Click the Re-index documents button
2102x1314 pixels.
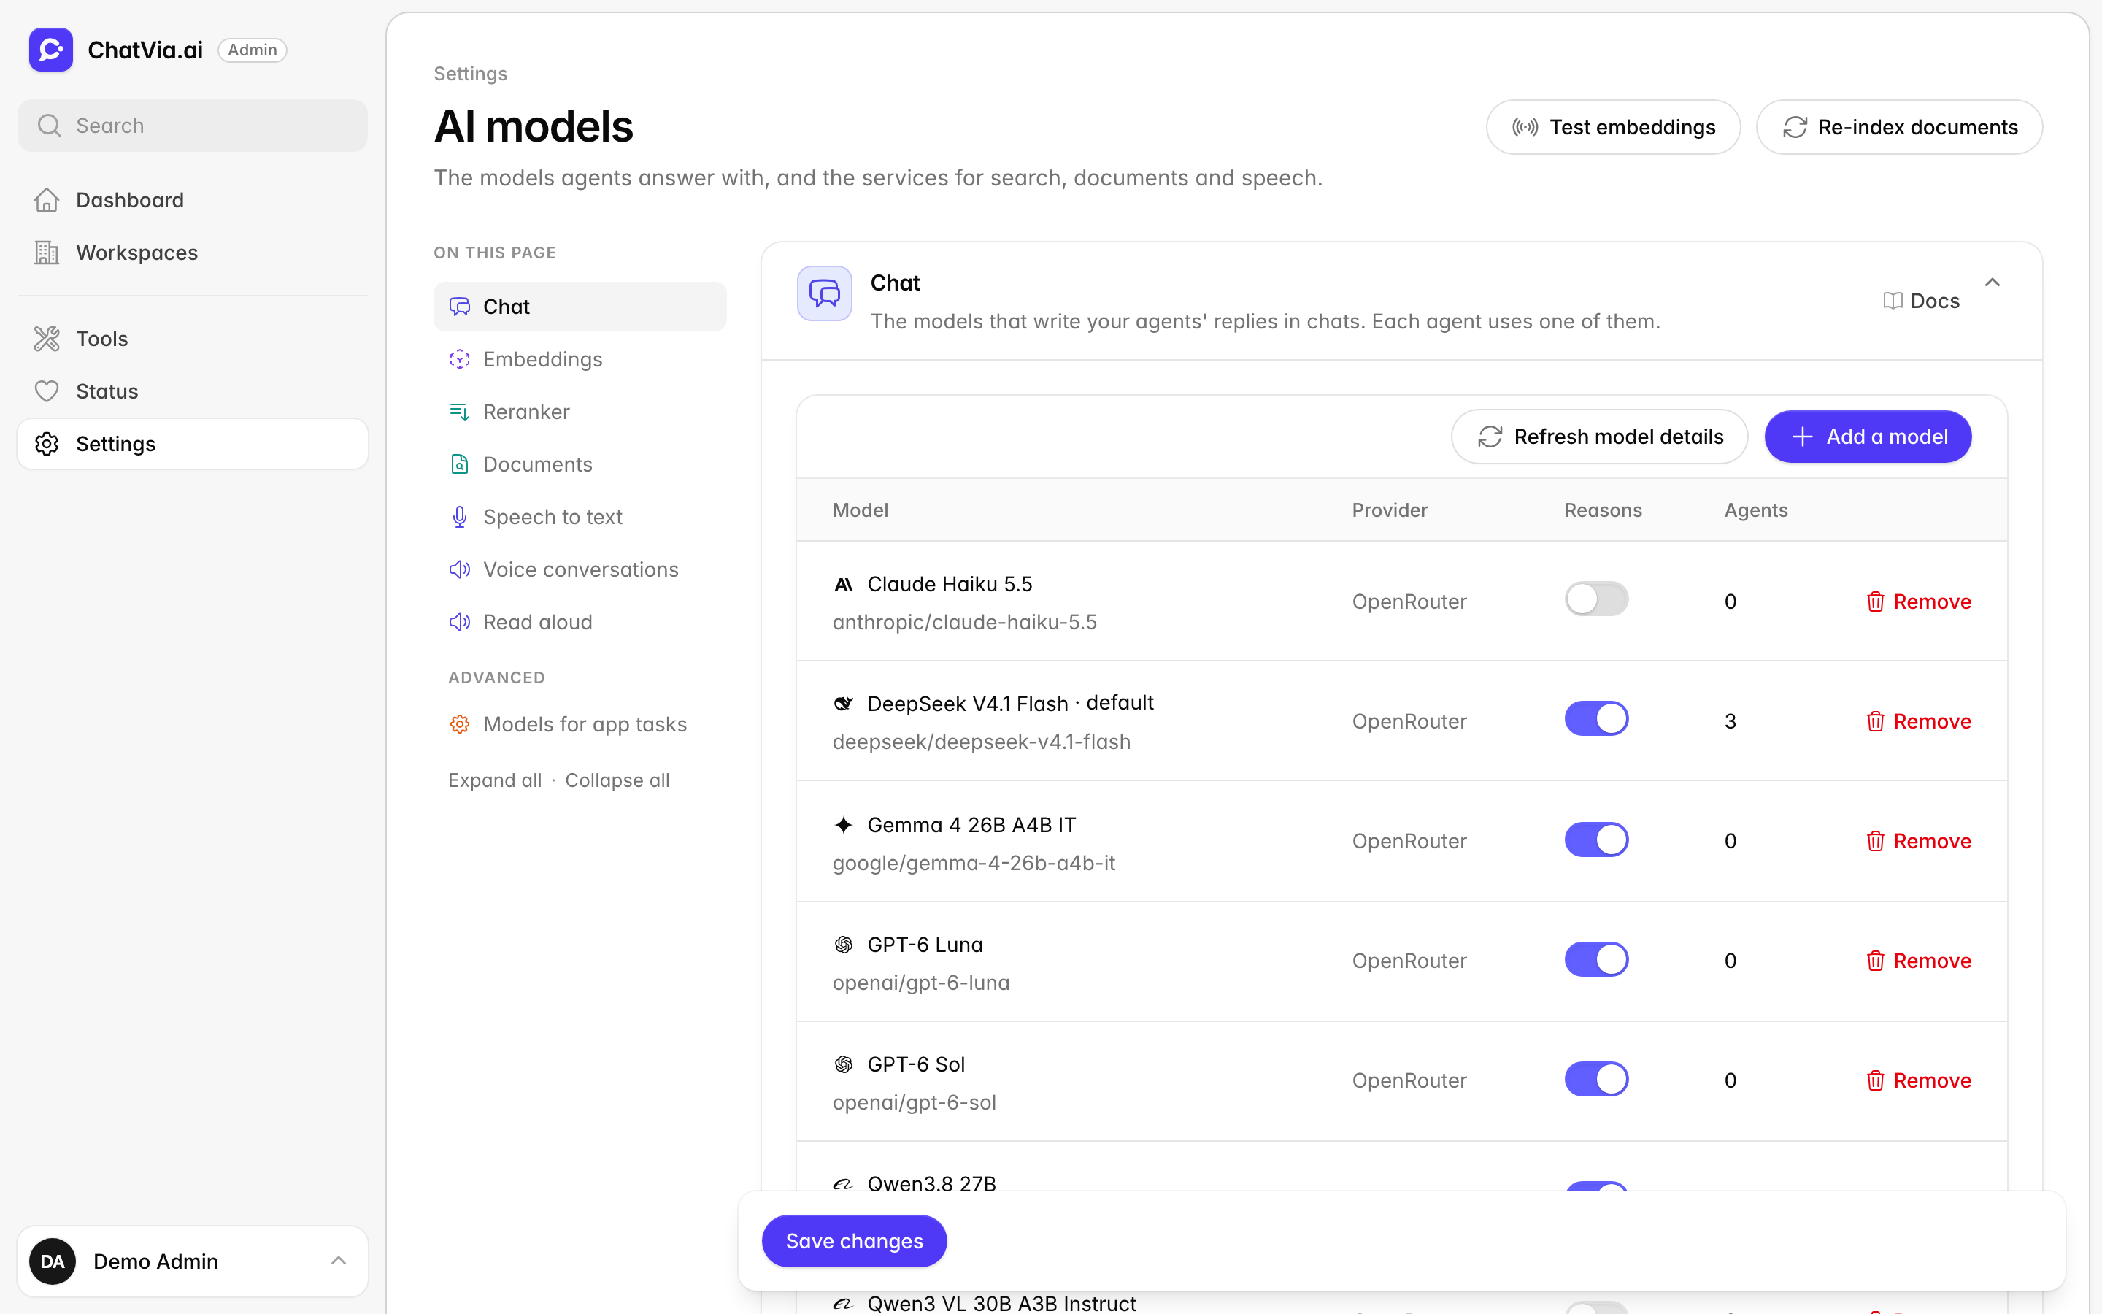tap(1899, 127)
